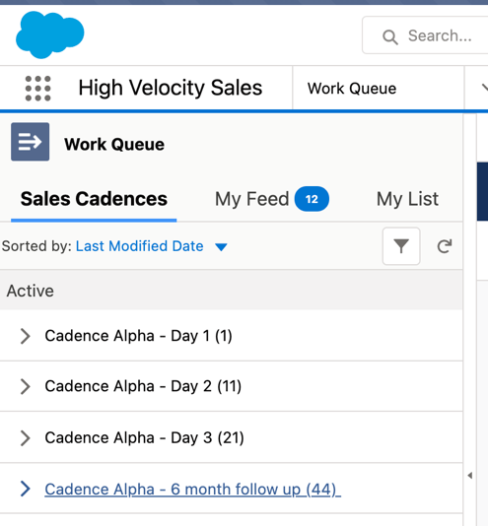Expand Cadence Alpha - Day 3 chevron
This screenshot has height=526, width=488.
pyautogui.click(x=26, y=437)
